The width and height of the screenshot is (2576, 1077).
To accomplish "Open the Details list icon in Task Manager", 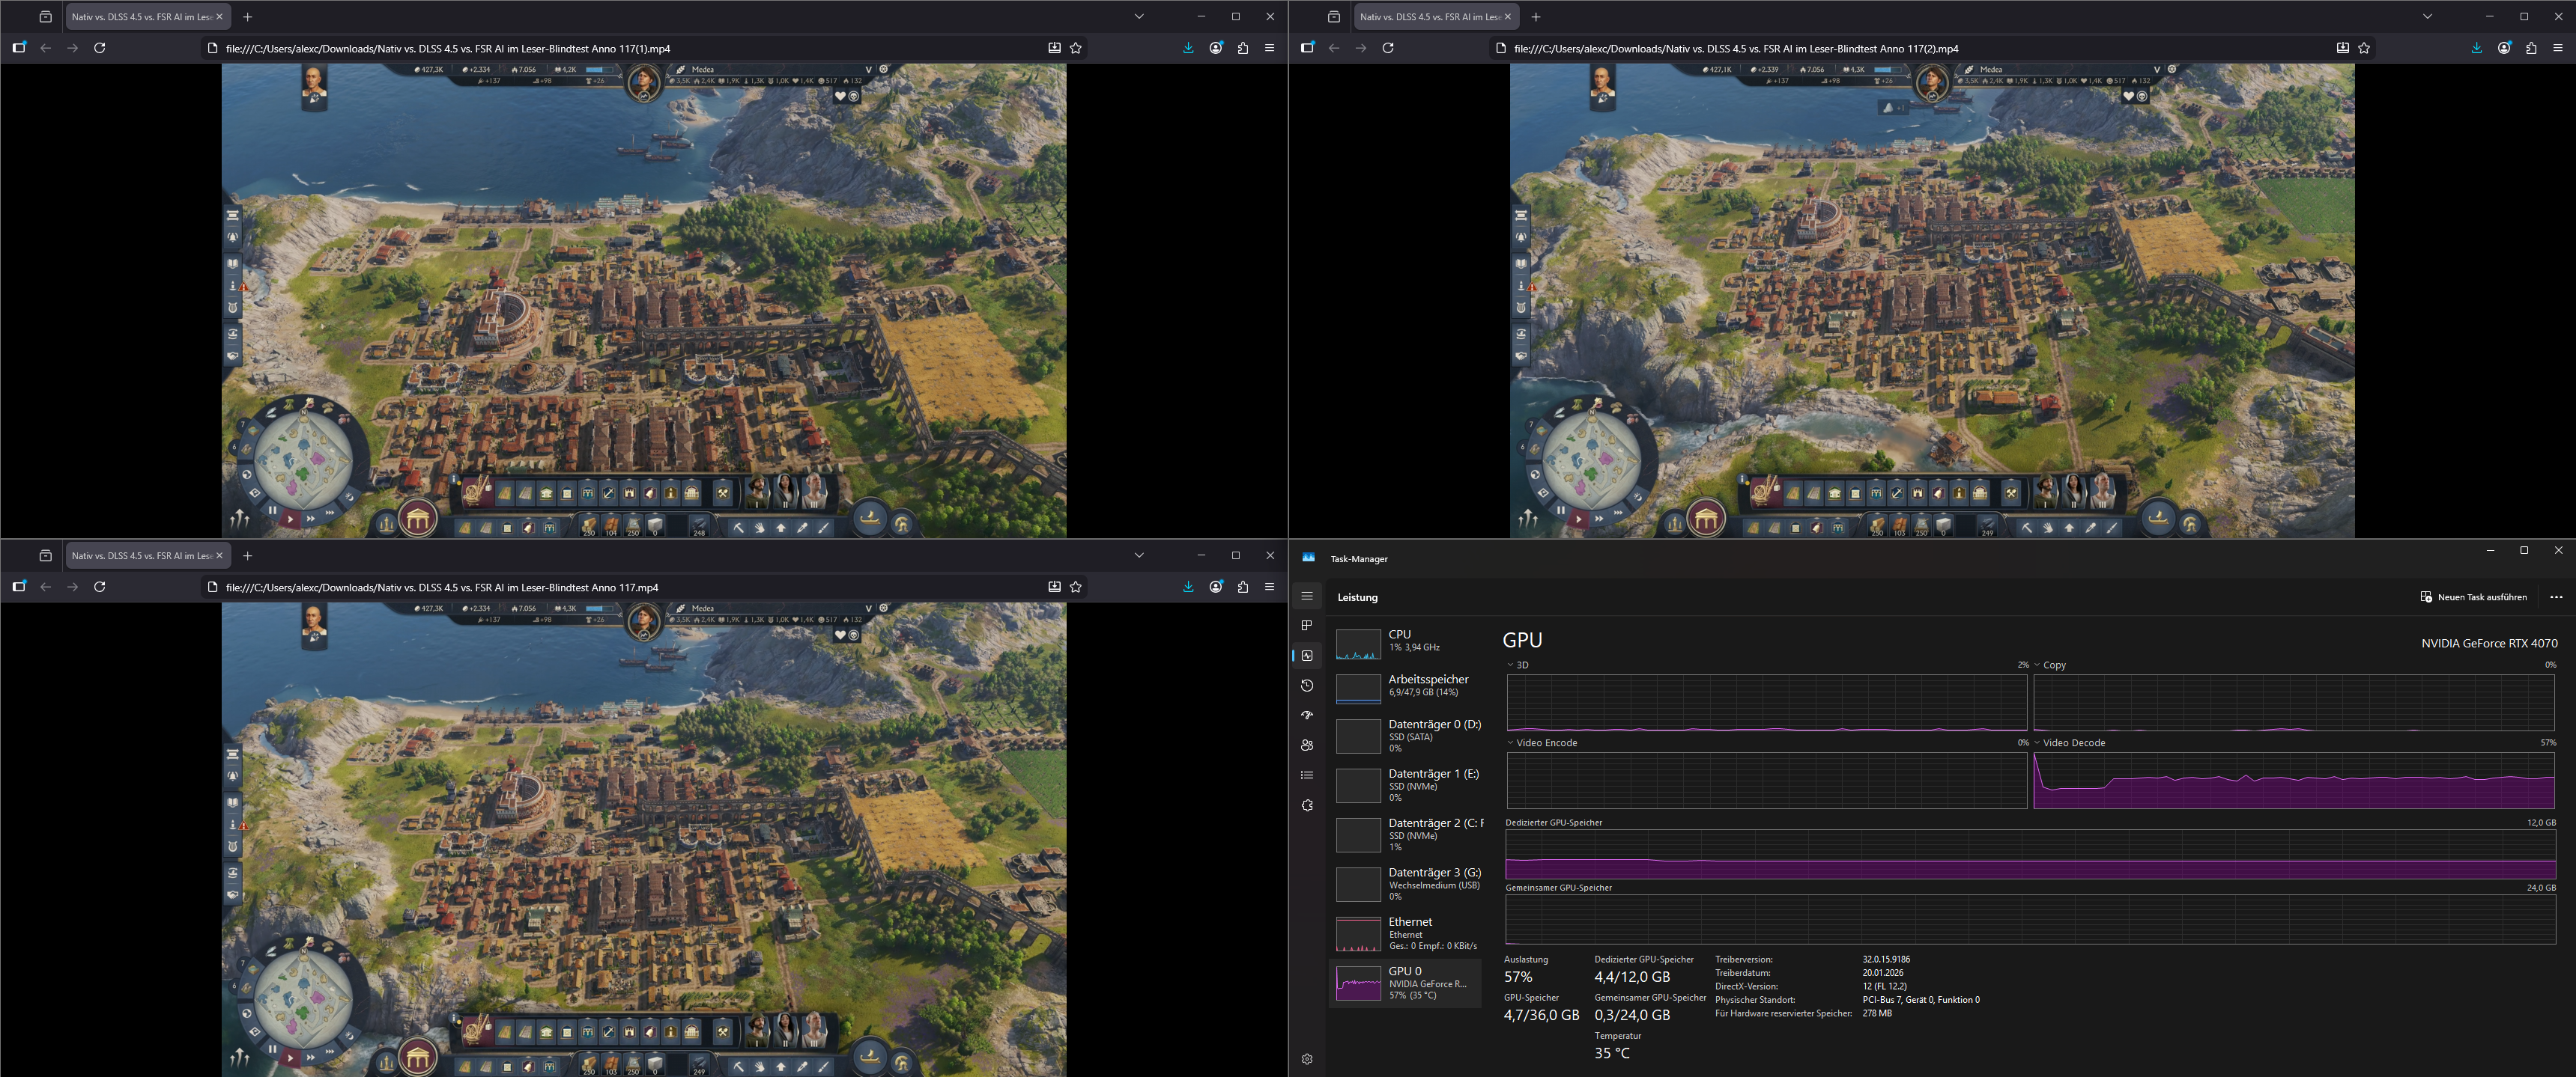I will [1306, 775].
